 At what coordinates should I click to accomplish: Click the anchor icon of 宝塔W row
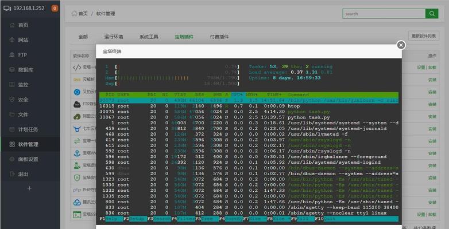[x=77, y=153]
